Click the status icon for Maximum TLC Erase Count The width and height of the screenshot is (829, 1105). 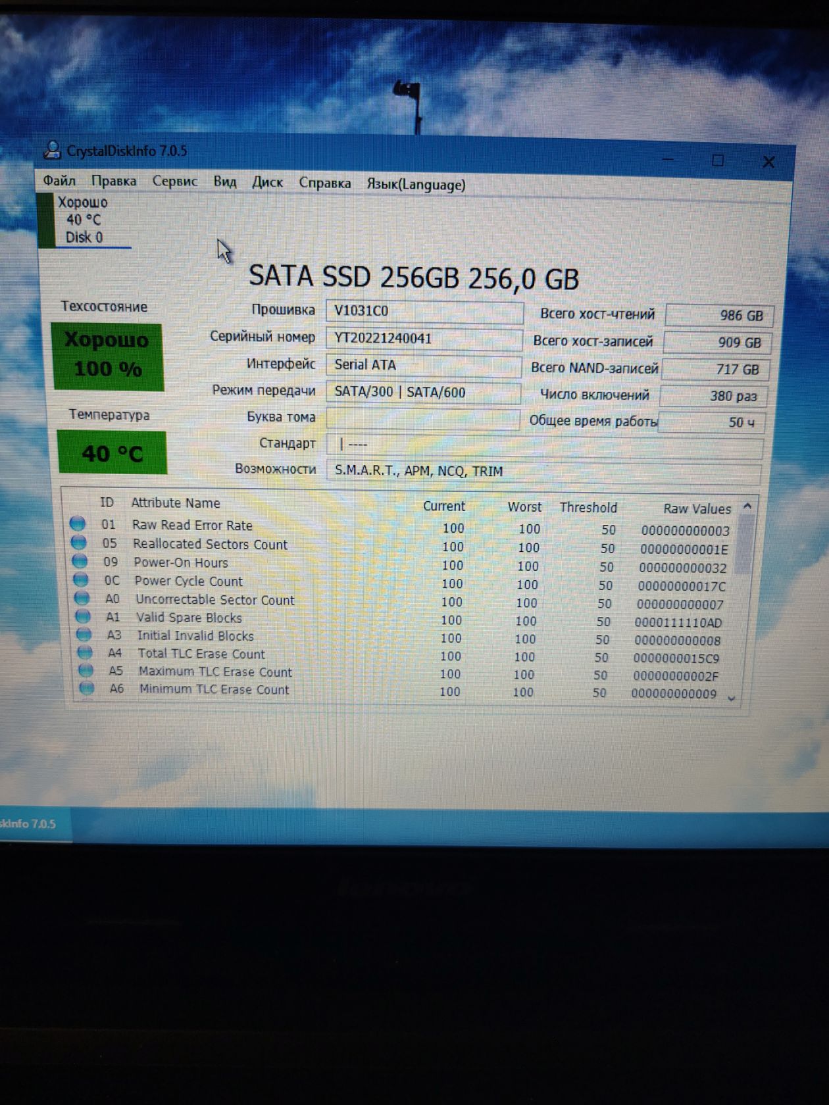tap(86, 670)
